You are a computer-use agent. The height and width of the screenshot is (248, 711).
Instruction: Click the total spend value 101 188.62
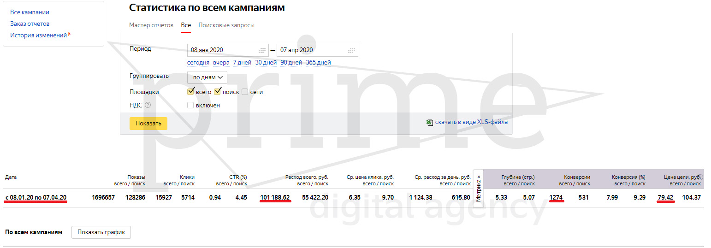[x=275, y=198]
